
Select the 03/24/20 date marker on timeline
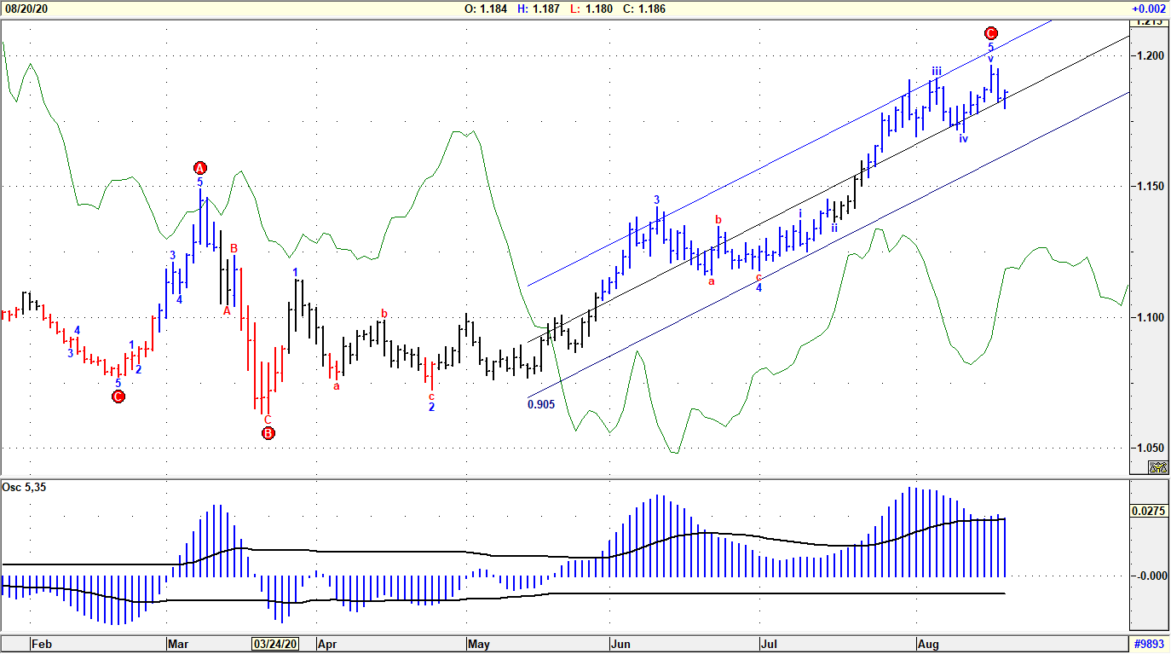(x=275, y=645)
